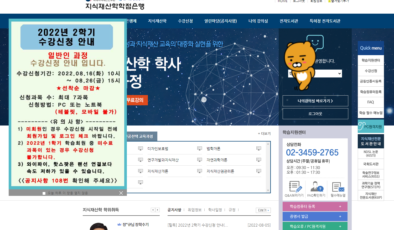Expand the 학습컴퓨터 등록 panel
The image size is (394, 230).
click(315, 206)
